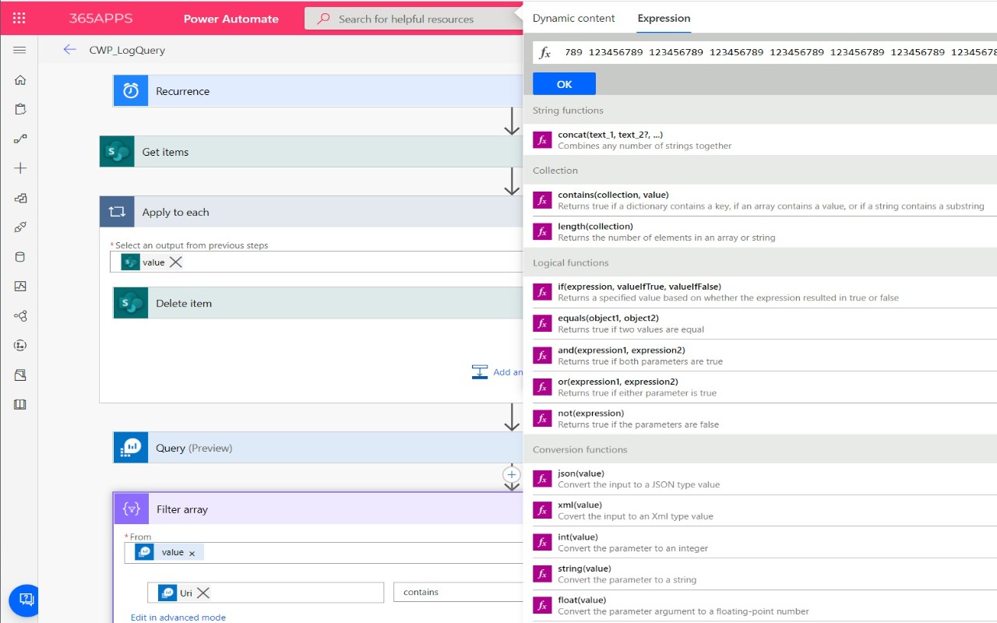Click the Apply to each loop icon
Screen dimensions: 997x623
[117, 212]
